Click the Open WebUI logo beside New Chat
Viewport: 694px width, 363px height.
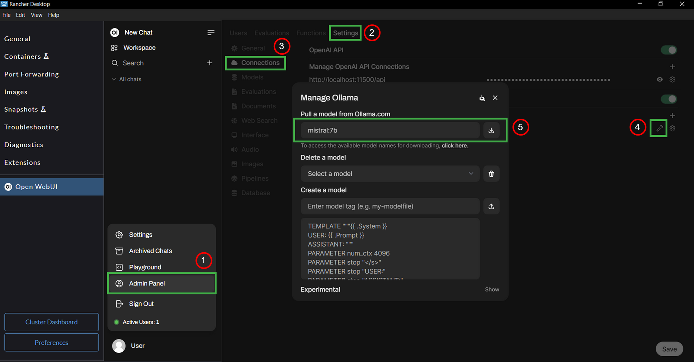coord(115,32)
